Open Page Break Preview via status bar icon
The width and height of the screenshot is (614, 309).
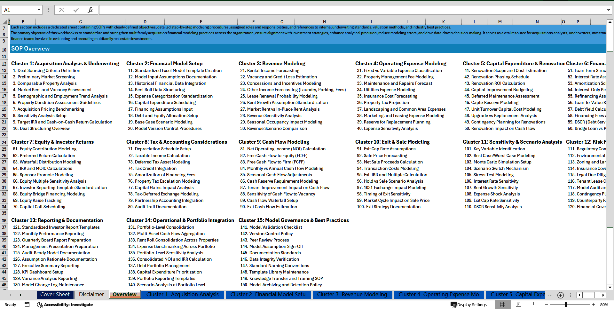534,305
